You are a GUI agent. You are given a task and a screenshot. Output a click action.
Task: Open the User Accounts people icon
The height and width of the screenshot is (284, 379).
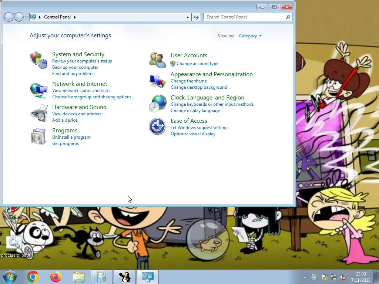point(157,60)
